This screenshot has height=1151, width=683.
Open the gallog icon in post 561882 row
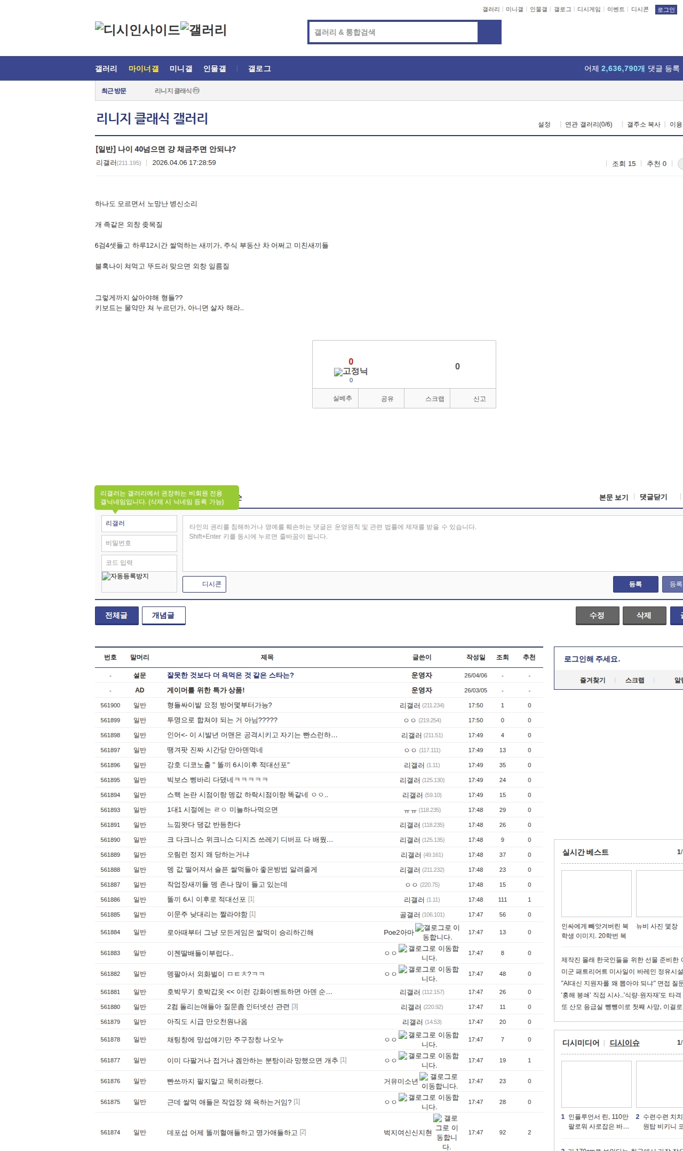point(429,974)
